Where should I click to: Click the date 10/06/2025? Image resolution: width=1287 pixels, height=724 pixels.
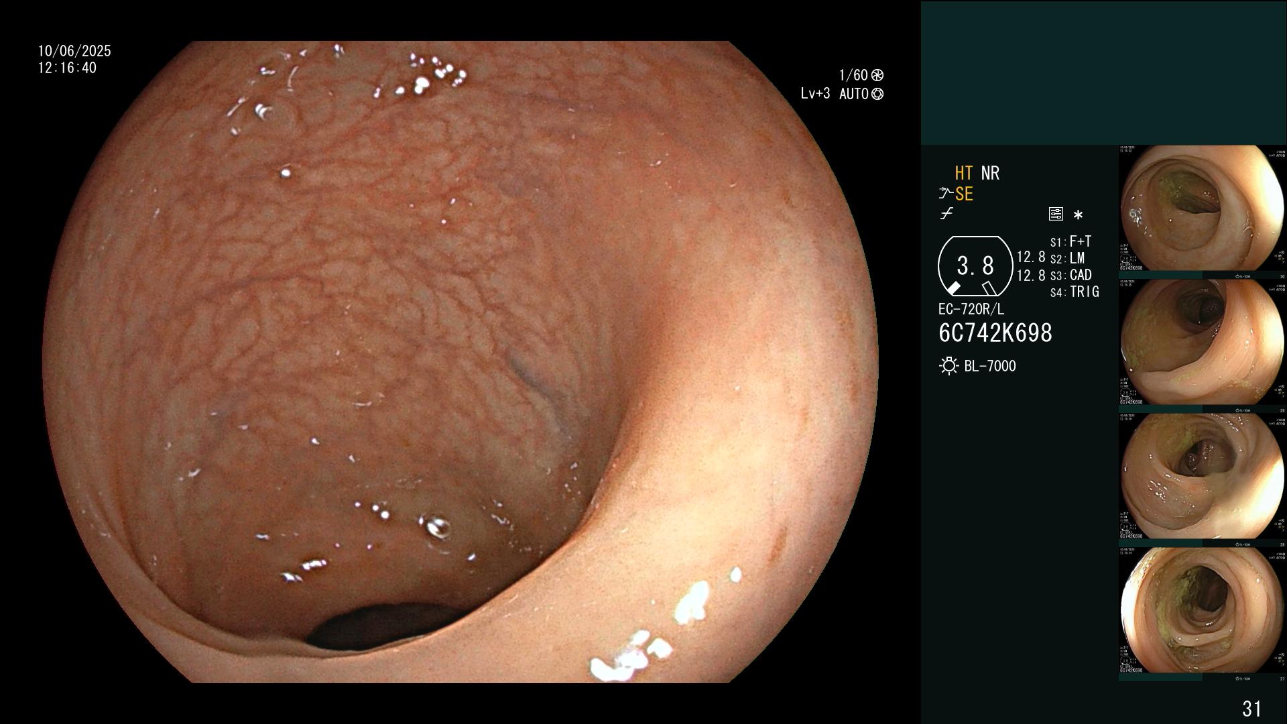coord(74,51)
